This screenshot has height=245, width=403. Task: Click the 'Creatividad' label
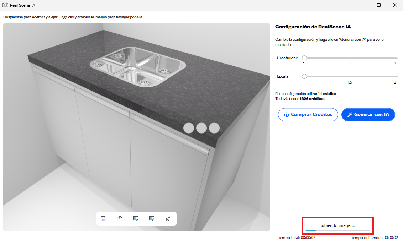(287, 58)
